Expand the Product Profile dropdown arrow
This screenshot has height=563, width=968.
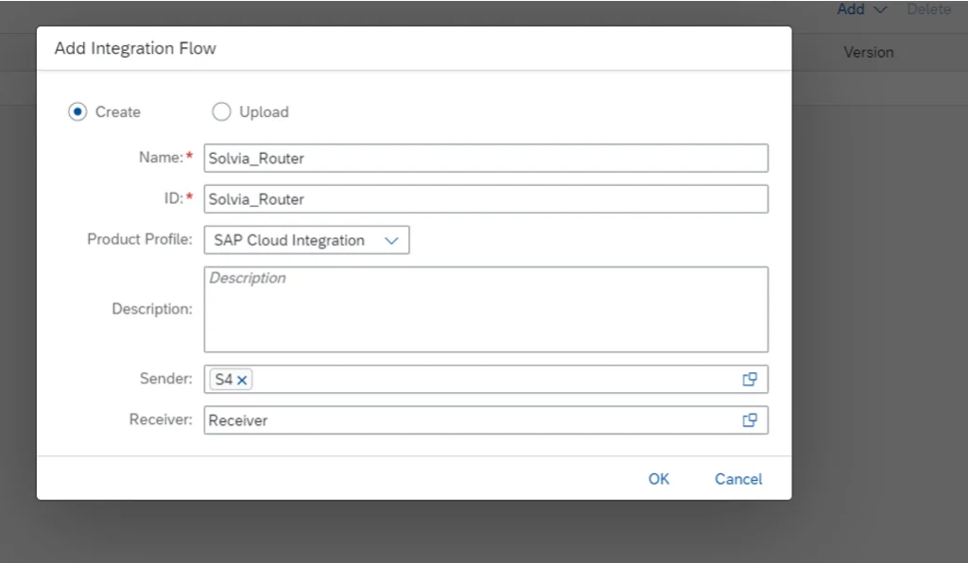pos(392,241)
